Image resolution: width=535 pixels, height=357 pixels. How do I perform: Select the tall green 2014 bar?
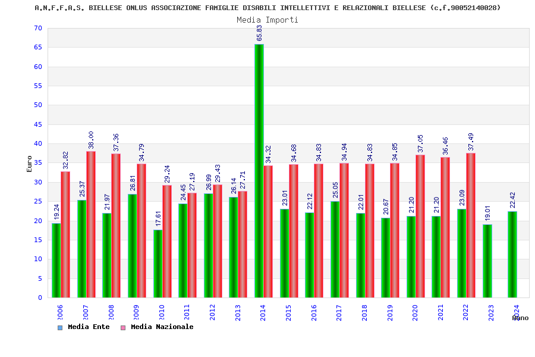click(259, 171)
